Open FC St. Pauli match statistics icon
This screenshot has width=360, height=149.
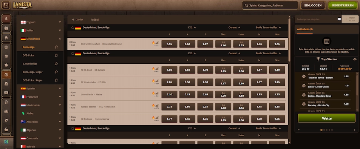coord(157,69)
